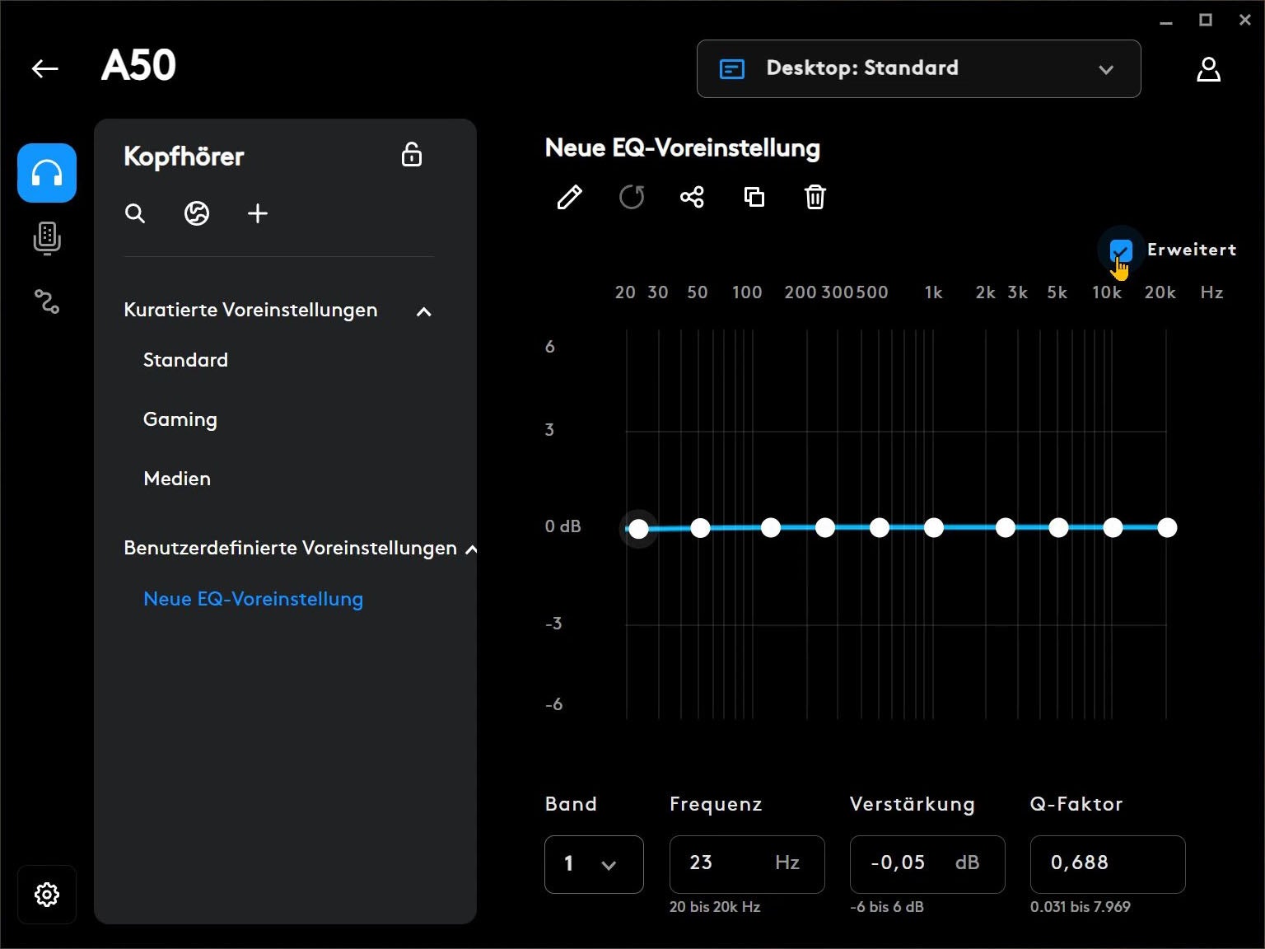
Task: Toggle the lock icon beside Kopfhörer
Action: [412, 155]
